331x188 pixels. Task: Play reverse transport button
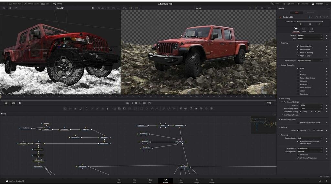click(132, 103)
